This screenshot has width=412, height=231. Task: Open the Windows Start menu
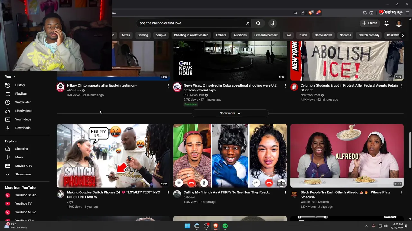(x=187, y=226)
